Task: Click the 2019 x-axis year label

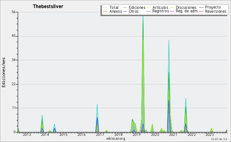Action: tap(137, 135)
